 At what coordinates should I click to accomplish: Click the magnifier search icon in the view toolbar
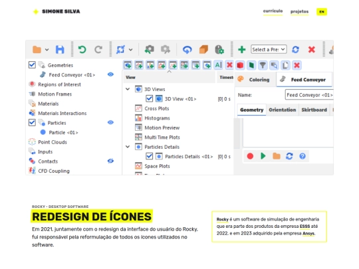pyautogui.click(x=274, y=65)
